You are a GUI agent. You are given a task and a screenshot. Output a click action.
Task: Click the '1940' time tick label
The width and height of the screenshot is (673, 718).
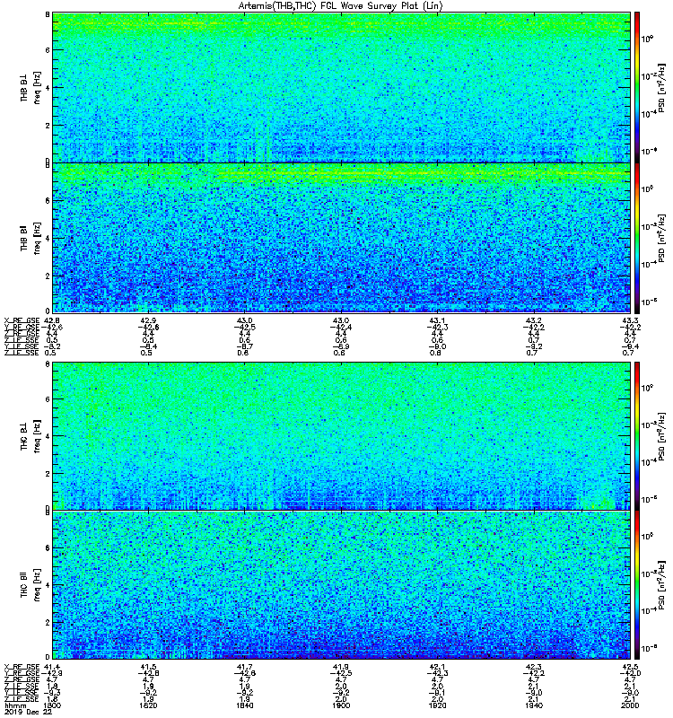(533, 705)
